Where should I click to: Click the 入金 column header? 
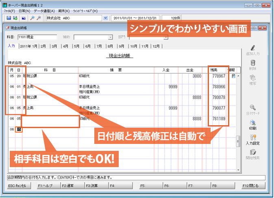(166, 70)
